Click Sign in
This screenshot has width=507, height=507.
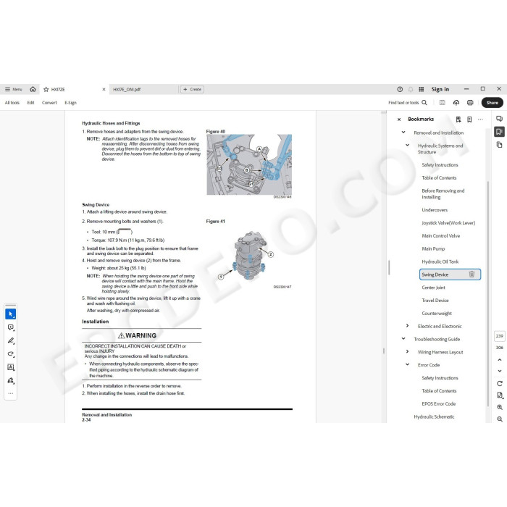440,89
